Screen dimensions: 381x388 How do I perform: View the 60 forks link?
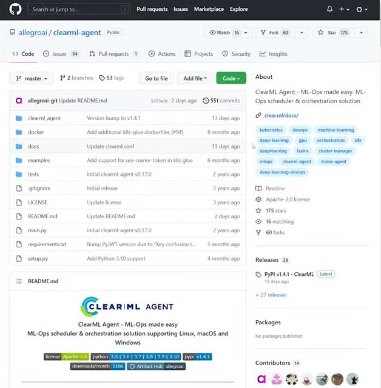coord(275,232)
